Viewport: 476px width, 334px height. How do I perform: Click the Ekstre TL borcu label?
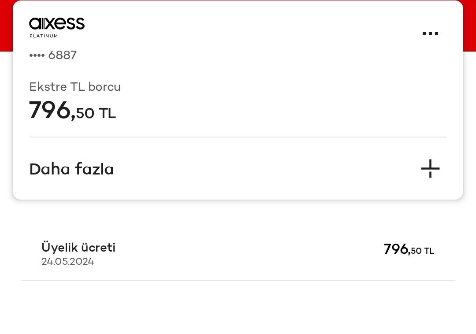click(x=75, y=87)
